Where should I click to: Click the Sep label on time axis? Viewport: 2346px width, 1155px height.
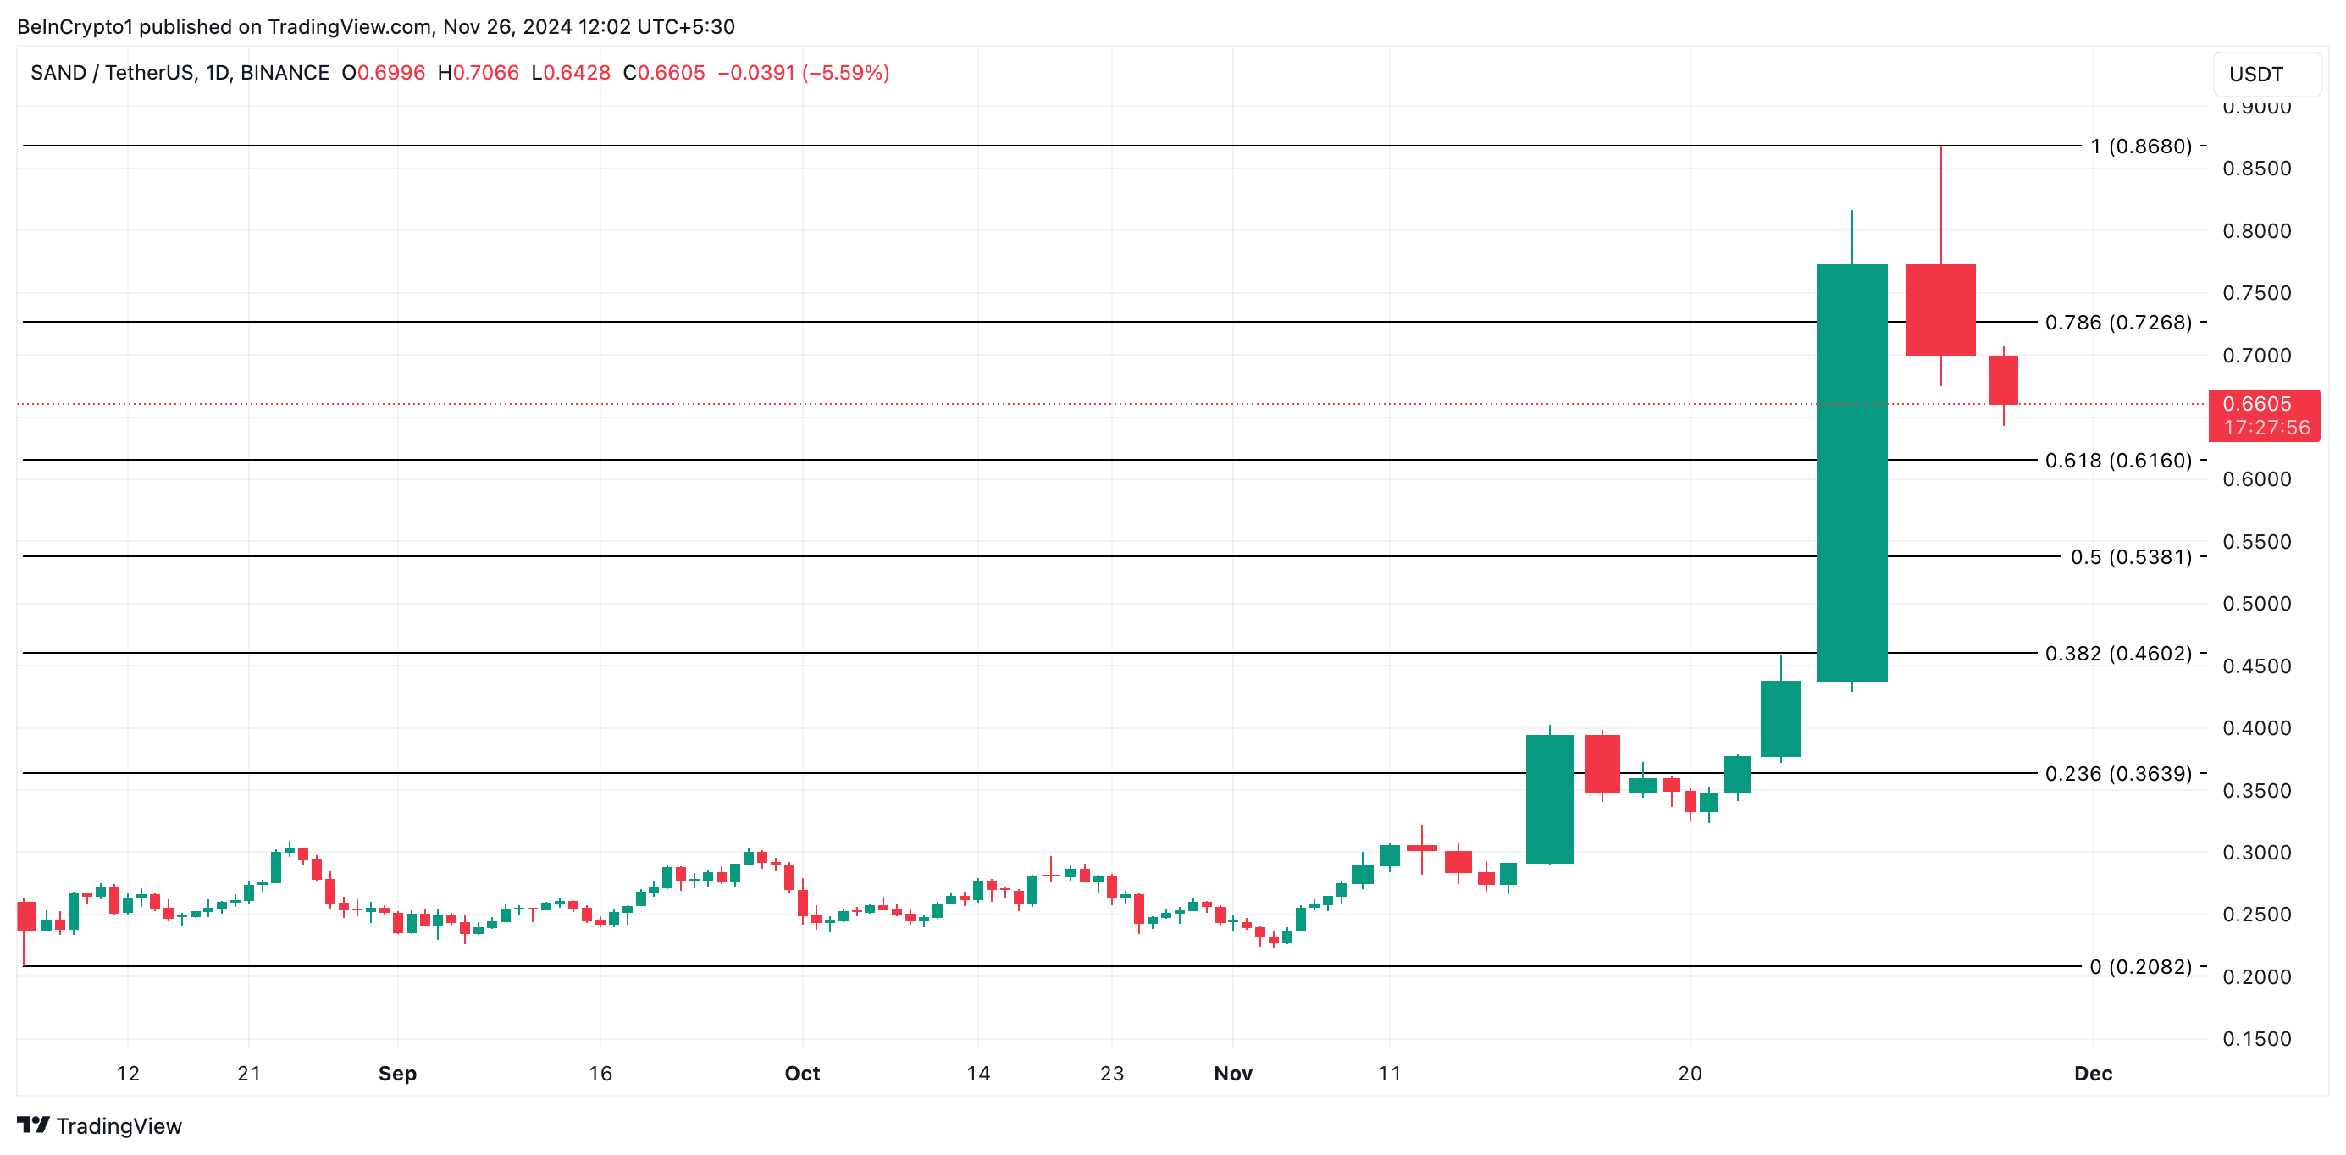pos(397,1073)
